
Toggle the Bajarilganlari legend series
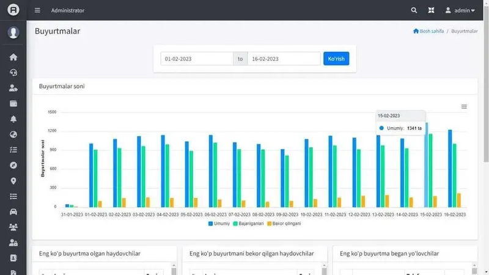[248, 224]
